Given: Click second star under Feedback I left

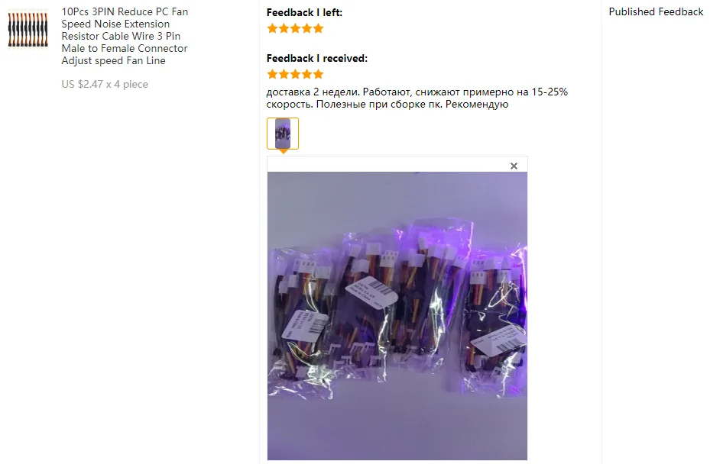Looking at the screenshot, I should pyautogui.click(x=284, y=28).
